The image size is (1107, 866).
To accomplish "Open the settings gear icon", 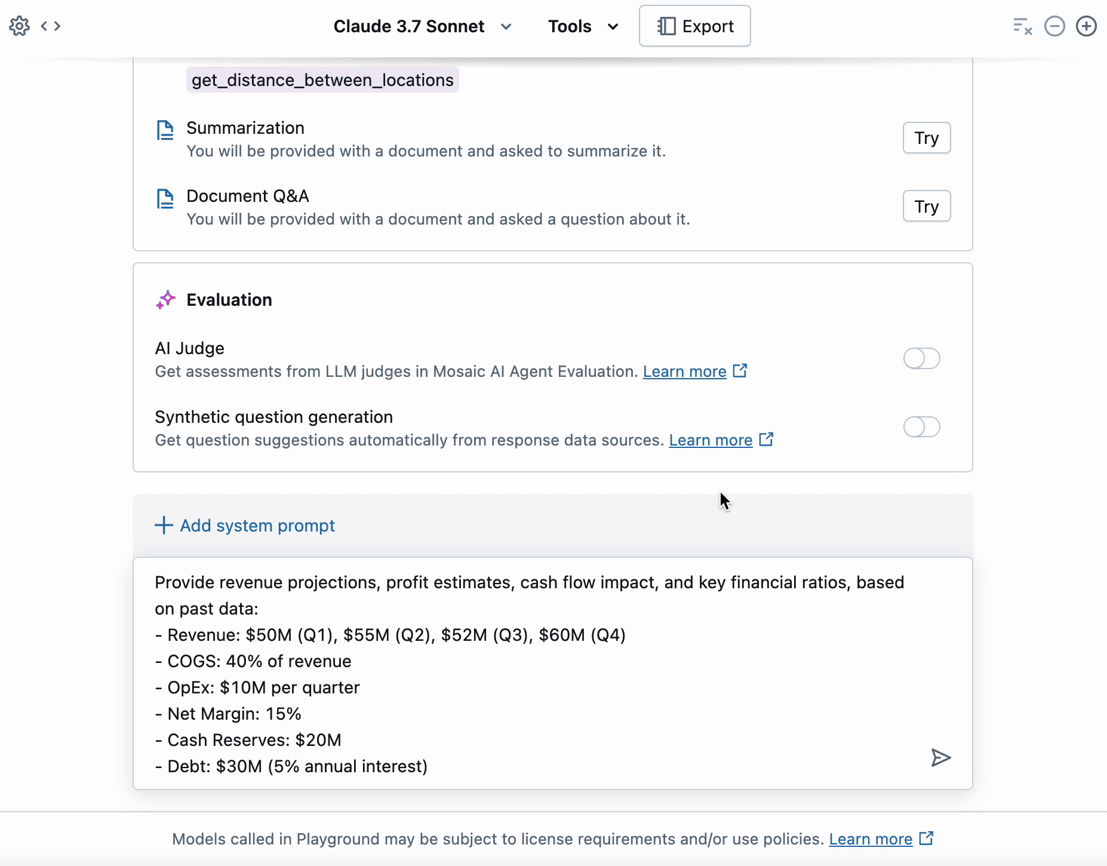I will pos(19,26).
